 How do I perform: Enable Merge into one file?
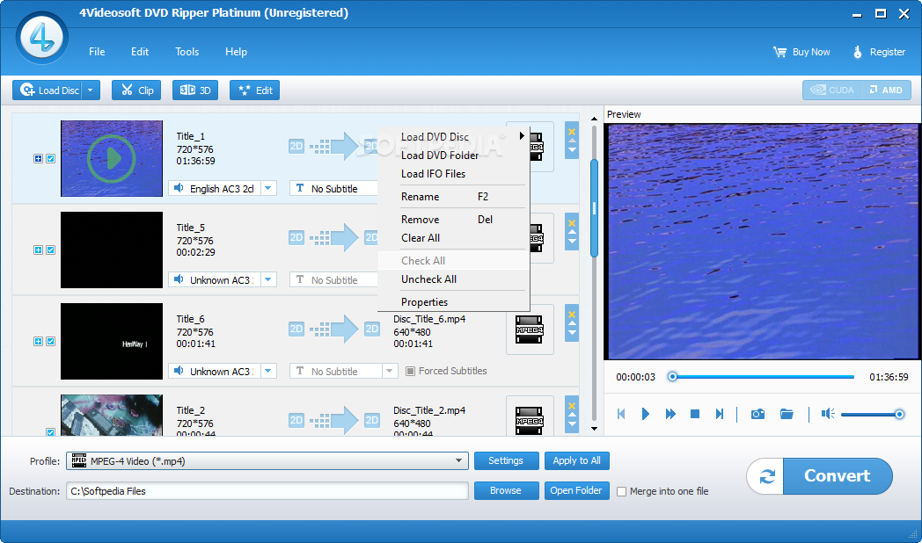621,492
